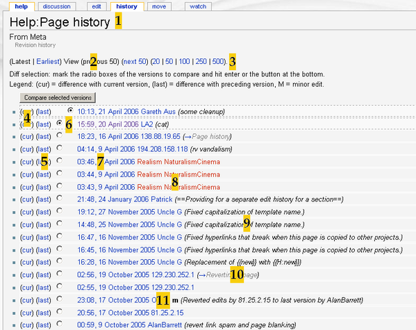This screenshot has width=416, height=330.
Task: Select radio button for 10:13, 21 April 2006 revision
Action: pyautogui.click(x=71, y=111)
